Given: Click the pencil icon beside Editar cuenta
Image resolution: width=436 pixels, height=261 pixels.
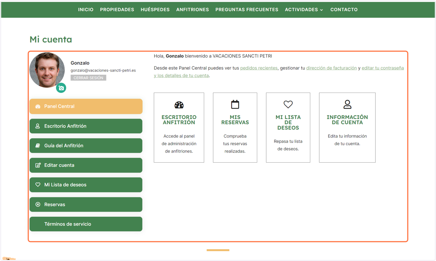Looking at the screenshot, I should tap(38, 165).
